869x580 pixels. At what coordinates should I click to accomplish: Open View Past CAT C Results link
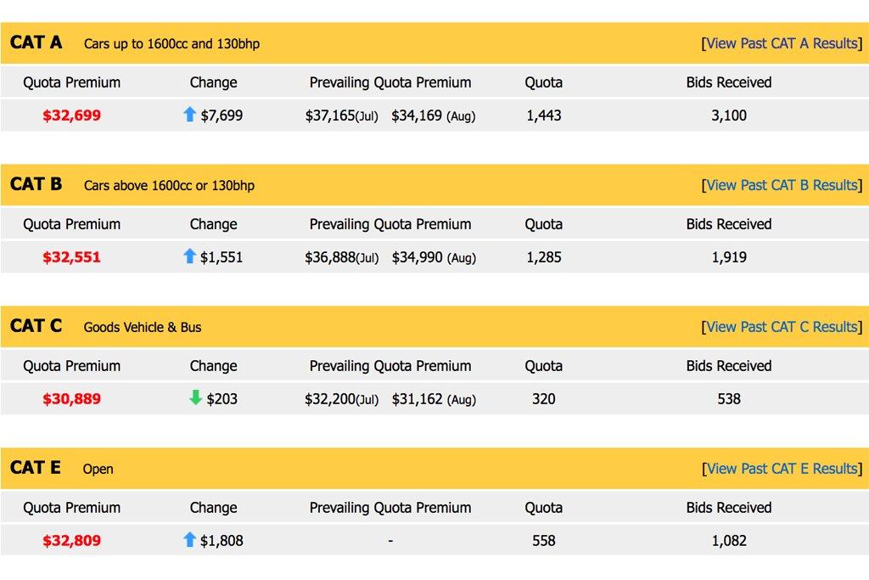(781, 327)
